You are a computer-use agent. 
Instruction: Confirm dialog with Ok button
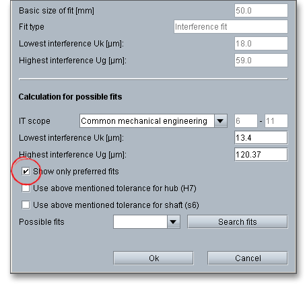click(x=153, y=258)
